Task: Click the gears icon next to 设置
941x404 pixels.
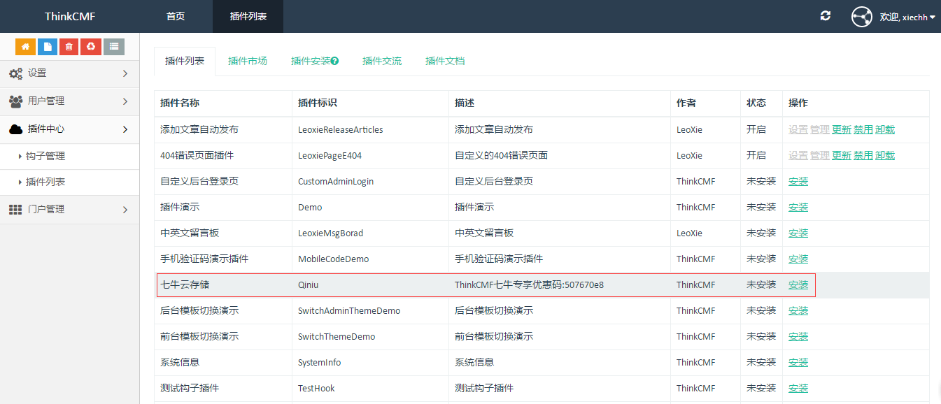Action: (15, 73)
